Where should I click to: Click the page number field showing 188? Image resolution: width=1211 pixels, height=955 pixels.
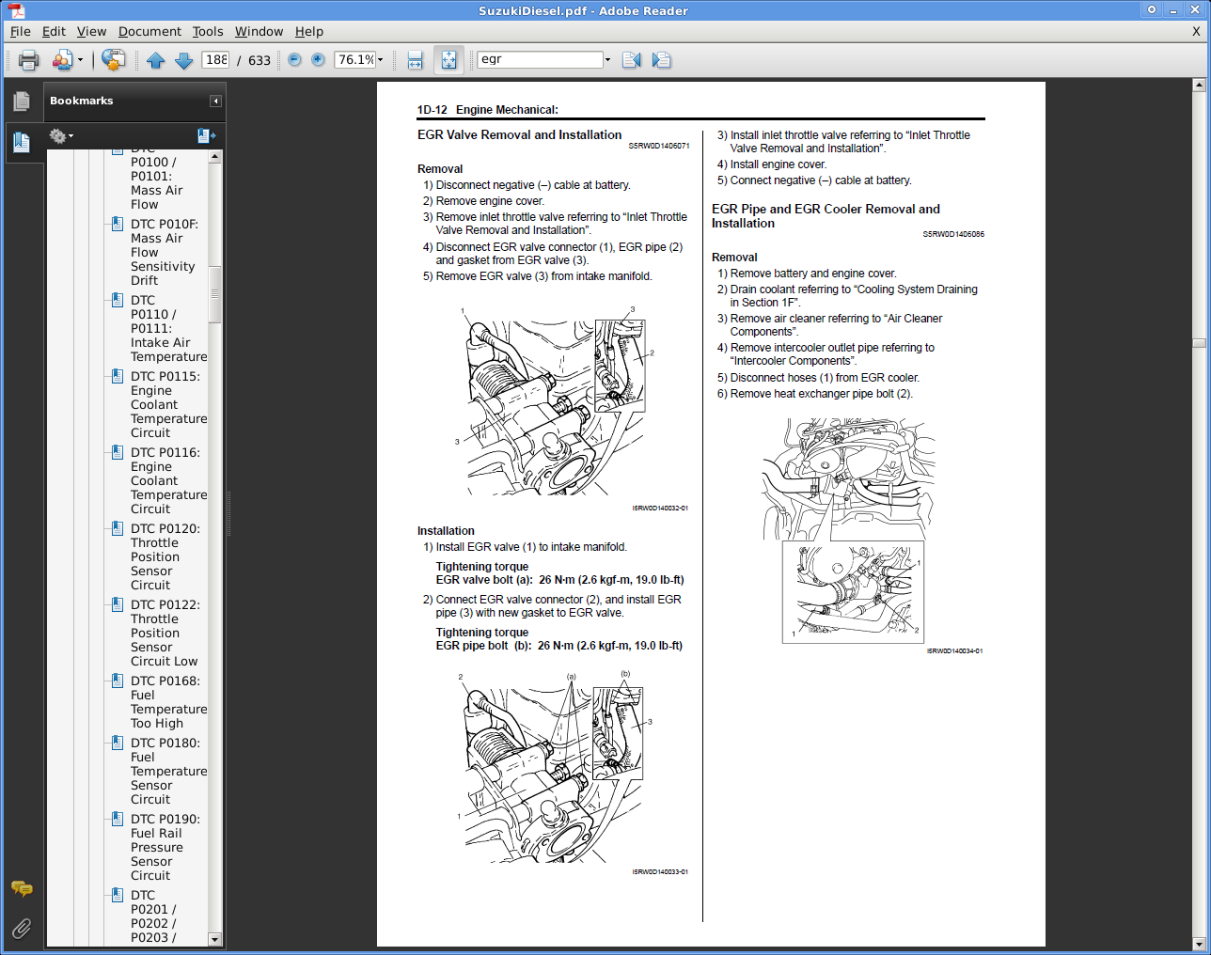click(216, 59)
